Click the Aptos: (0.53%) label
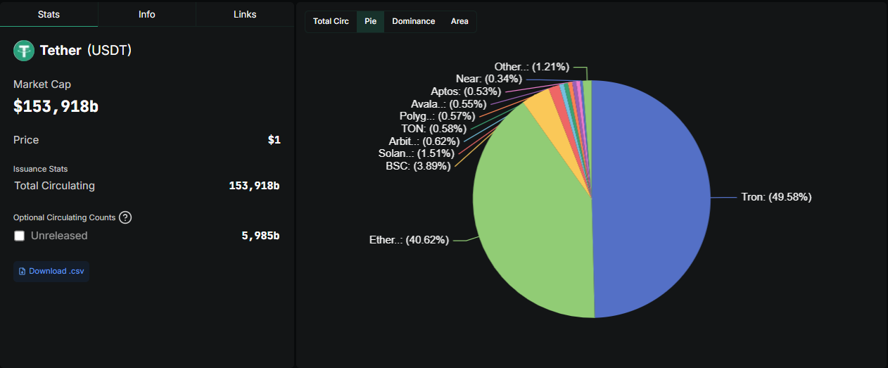 466,91
